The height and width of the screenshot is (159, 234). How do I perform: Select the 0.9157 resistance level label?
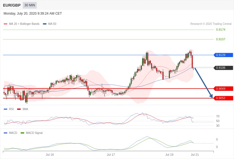[x=221, y=39]
